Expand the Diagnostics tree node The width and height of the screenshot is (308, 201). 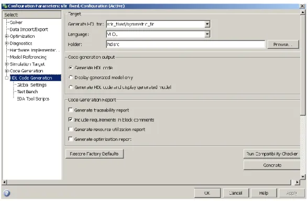pyautogui.click(x=6, y=43)
